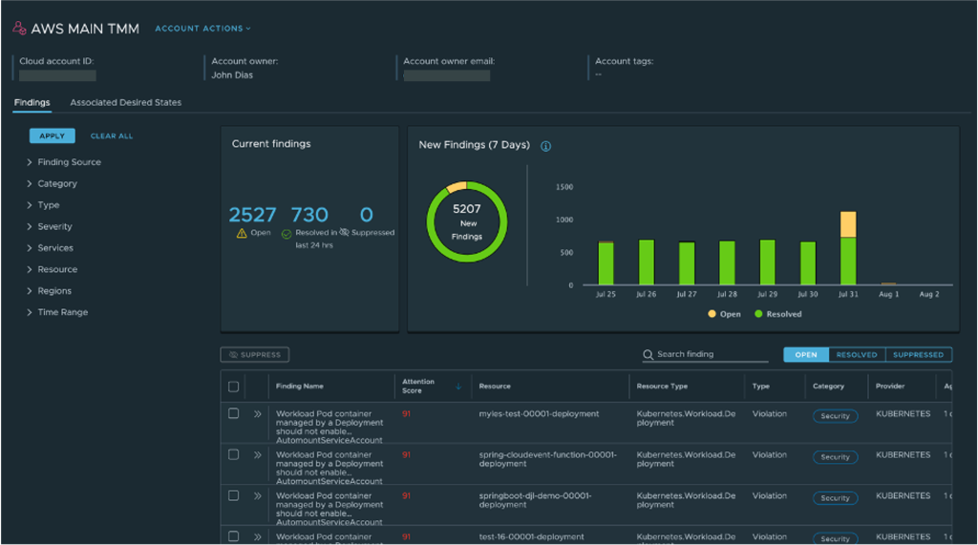Expand Category filter
This screenshot has width=978, height=545.
click(52, 183)
